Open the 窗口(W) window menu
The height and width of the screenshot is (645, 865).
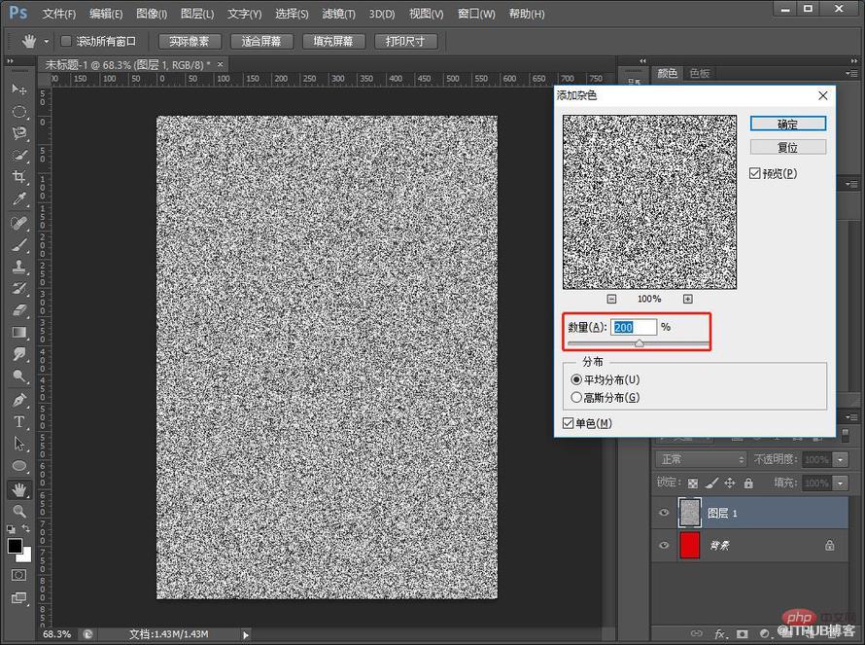tap(476, 14)
